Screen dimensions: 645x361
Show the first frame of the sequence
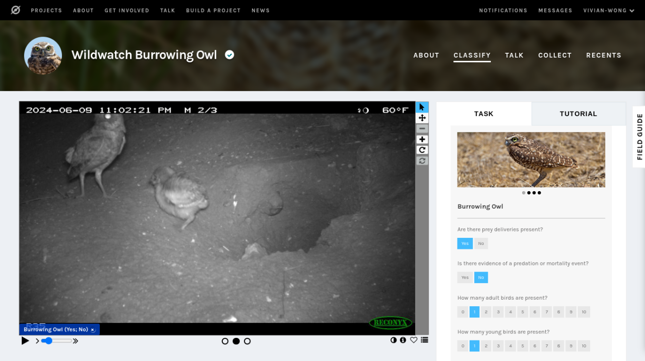[225, 341]
